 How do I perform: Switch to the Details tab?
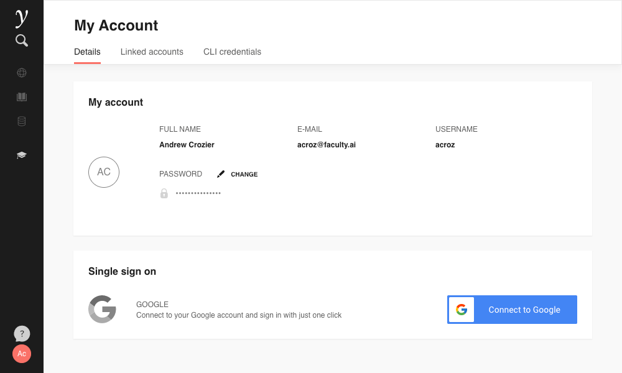coord(87,52)
